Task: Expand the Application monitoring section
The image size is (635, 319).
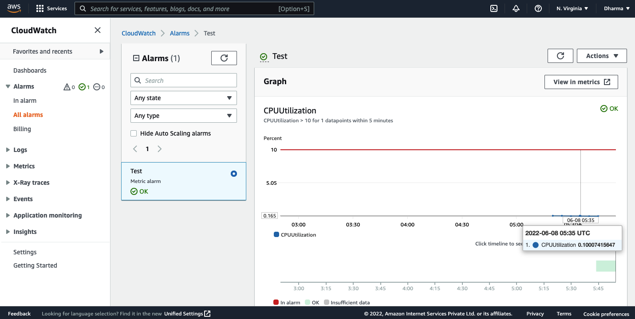Action: [x=8, y=215]
